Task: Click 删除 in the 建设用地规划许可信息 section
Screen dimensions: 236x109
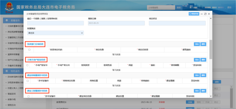Action: 203,75
